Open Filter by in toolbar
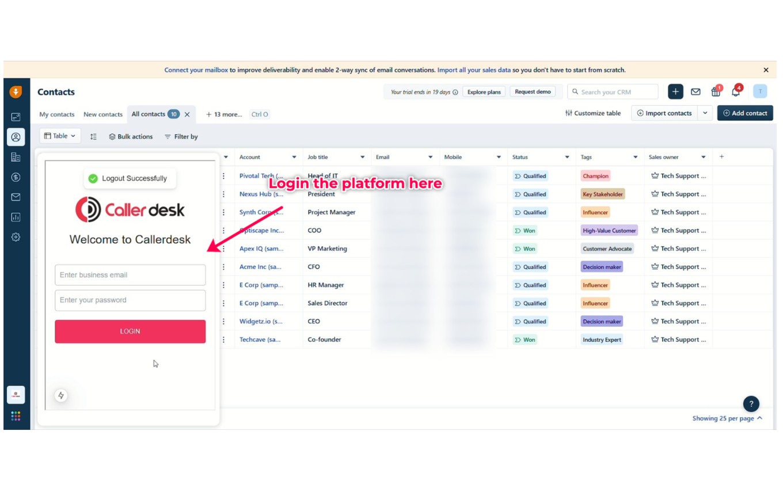 181,136
